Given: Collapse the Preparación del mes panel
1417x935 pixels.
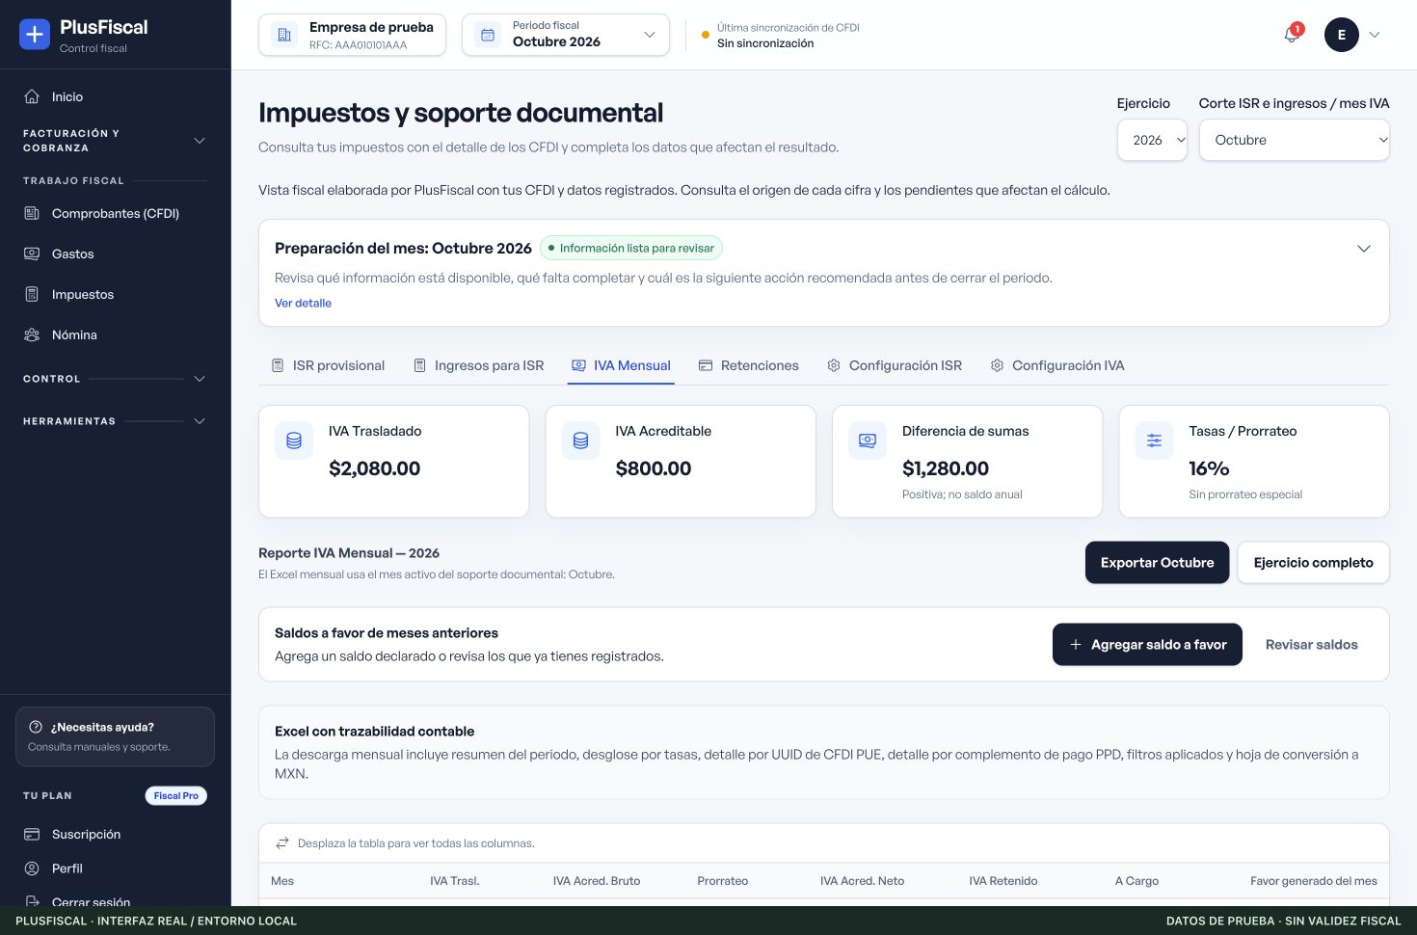Looking at the screenshot, I should point(1364,249).
